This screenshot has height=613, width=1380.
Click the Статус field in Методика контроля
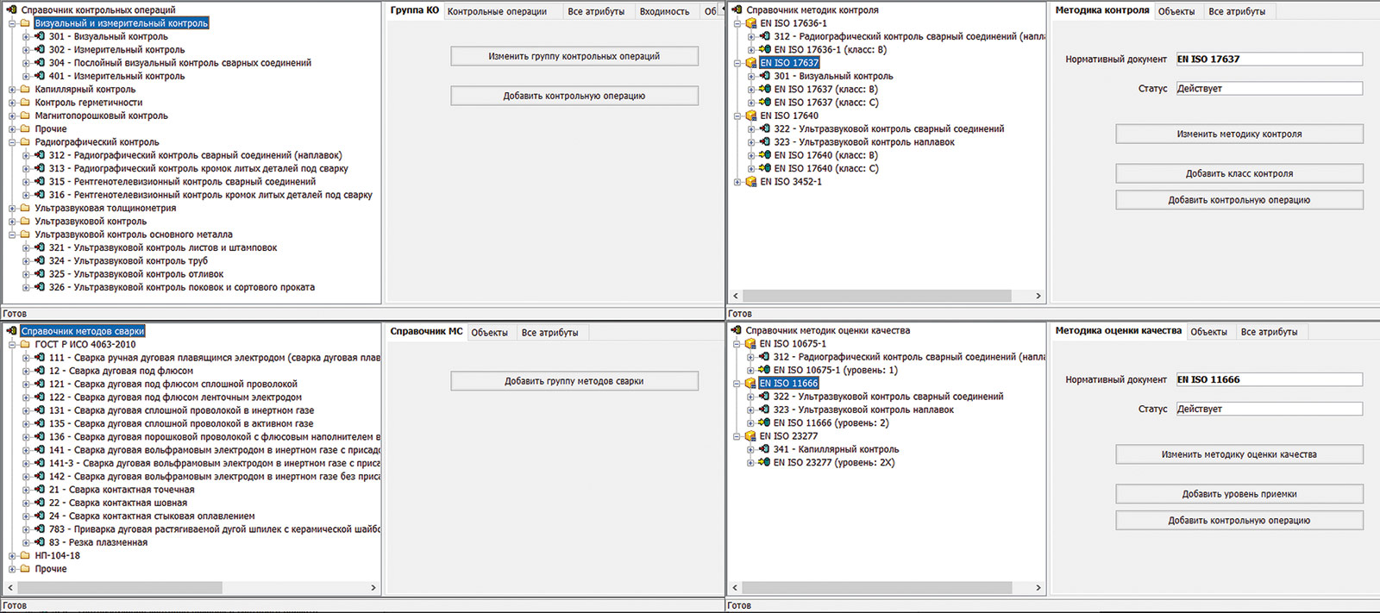coord(1269,89)
